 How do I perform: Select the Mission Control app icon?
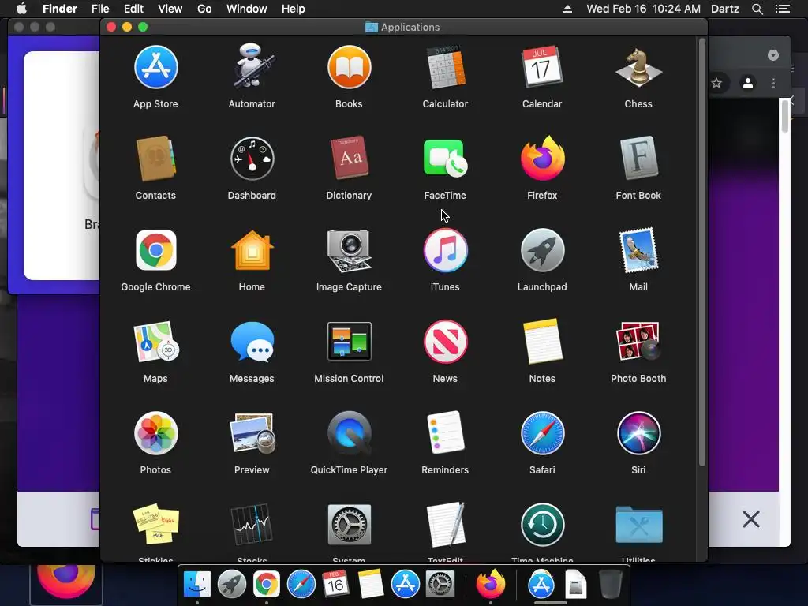349,341
